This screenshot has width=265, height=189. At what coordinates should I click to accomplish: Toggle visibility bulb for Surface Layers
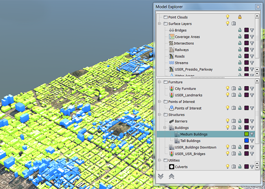228,23
